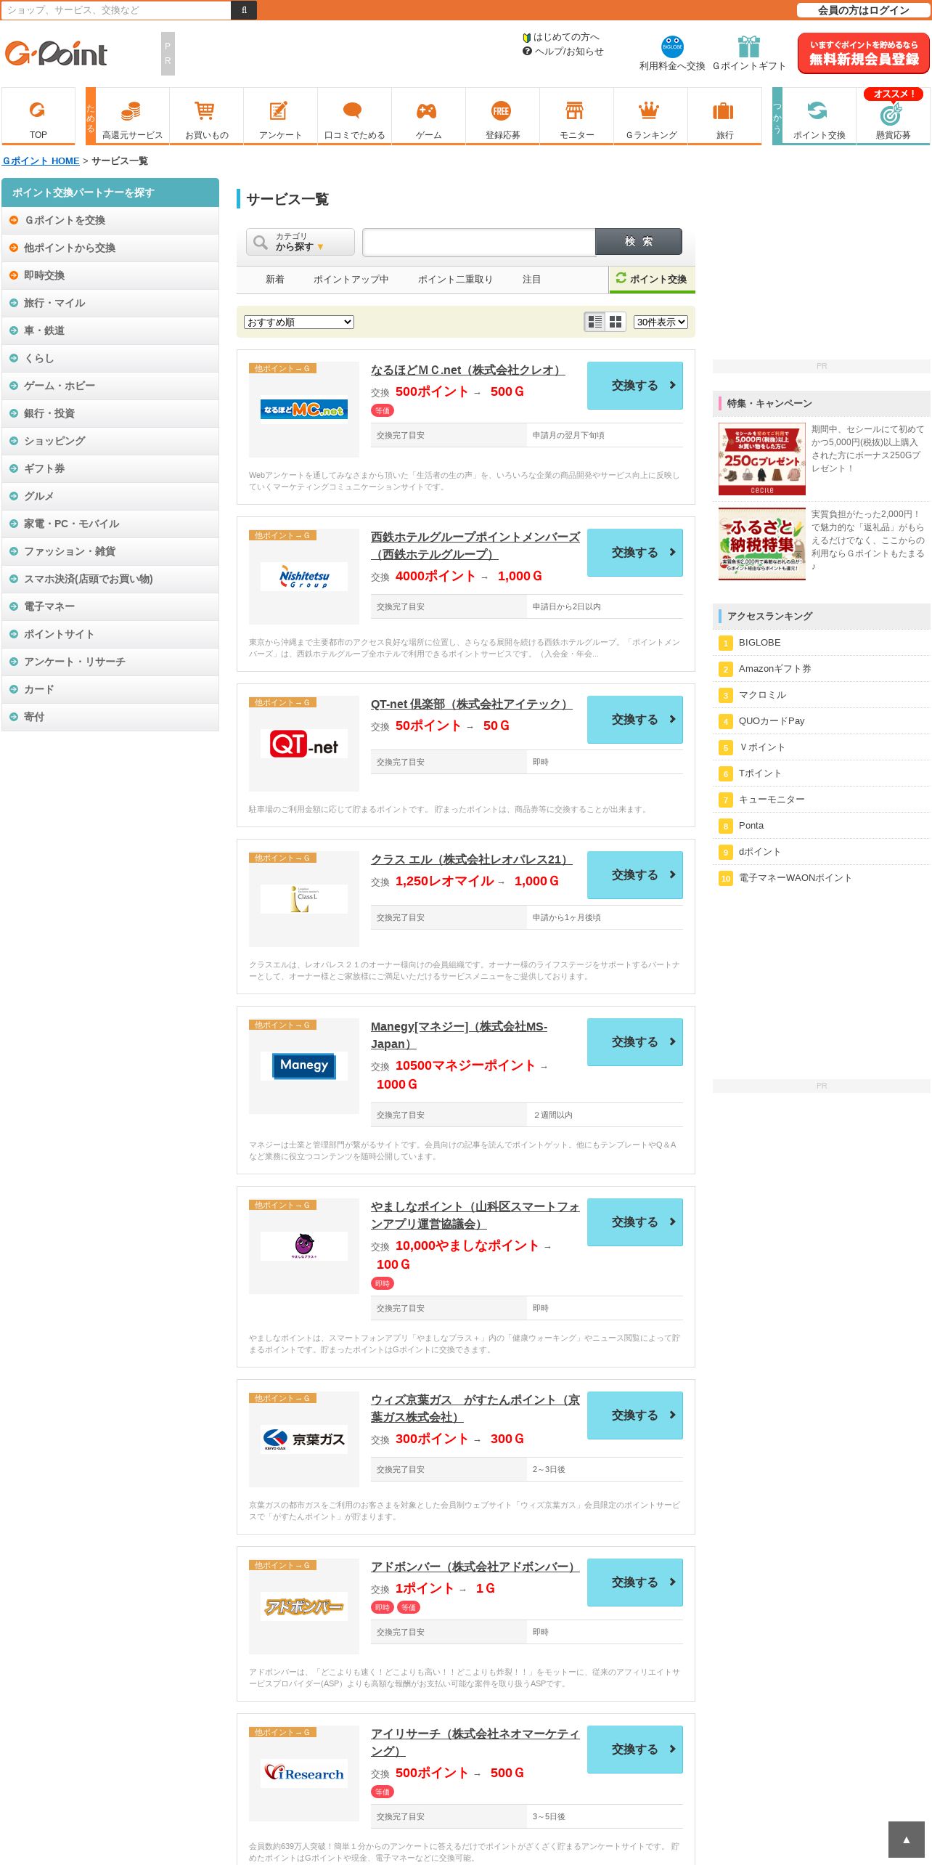Image resolution: width=932 pixels, height=1865 pixels.
Task: Open 即時交換 sidebar item
Action: 110,275
